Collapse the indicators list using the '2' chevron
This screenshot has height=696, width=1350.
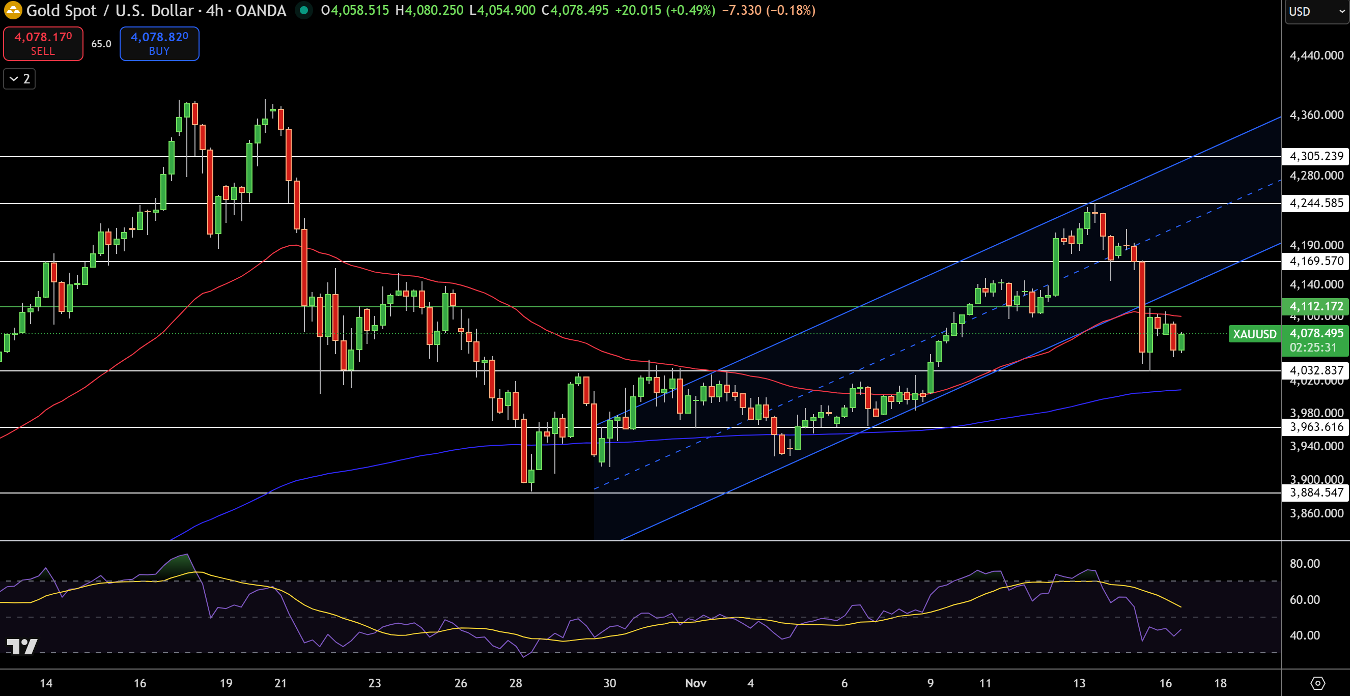pyautogui.click(x=19, y=78)
